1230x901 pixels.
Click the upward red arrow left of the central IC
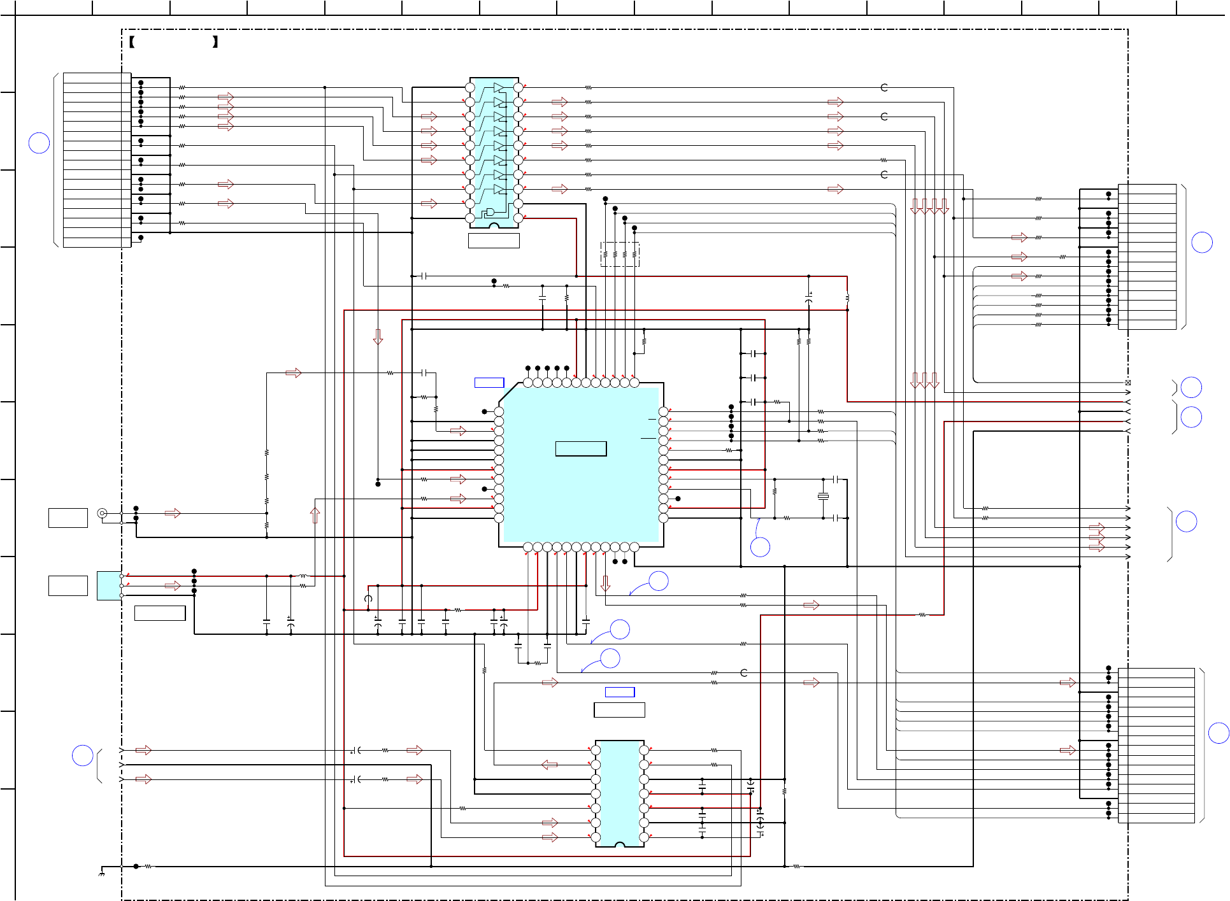click(315, 514)
